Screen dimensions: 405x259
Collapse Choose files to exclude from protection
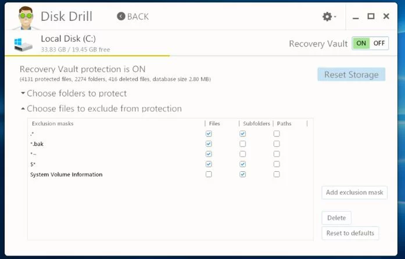[101, 109]
